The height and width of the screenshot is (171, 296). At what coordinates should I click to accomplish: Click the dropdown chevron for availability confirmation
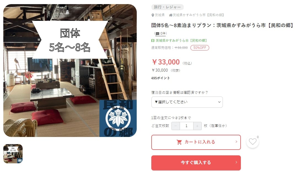click(x=219, y=102)
